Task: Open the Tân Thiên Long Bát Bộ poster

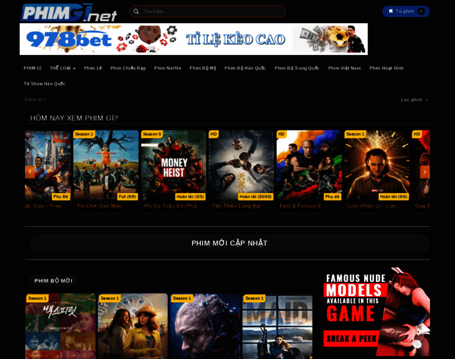Action: coord(241,166)
